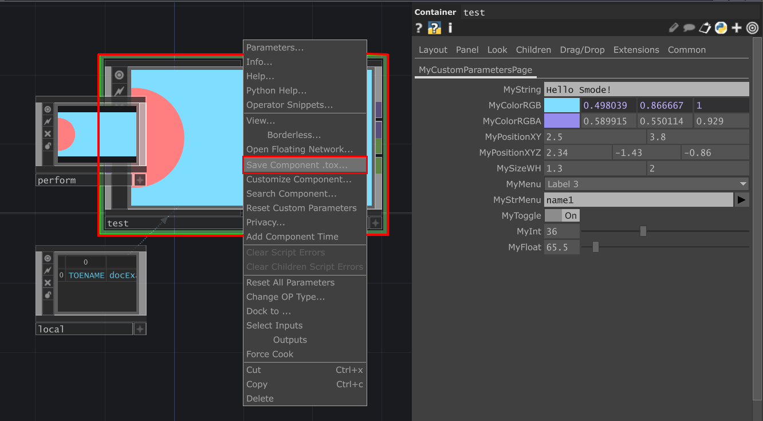
Task: Toggle viewer active circle on local node
Action: (48, 258)
